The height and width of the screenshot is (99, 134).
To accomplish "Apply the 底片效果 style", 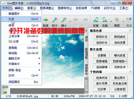I will click(102, 84).
